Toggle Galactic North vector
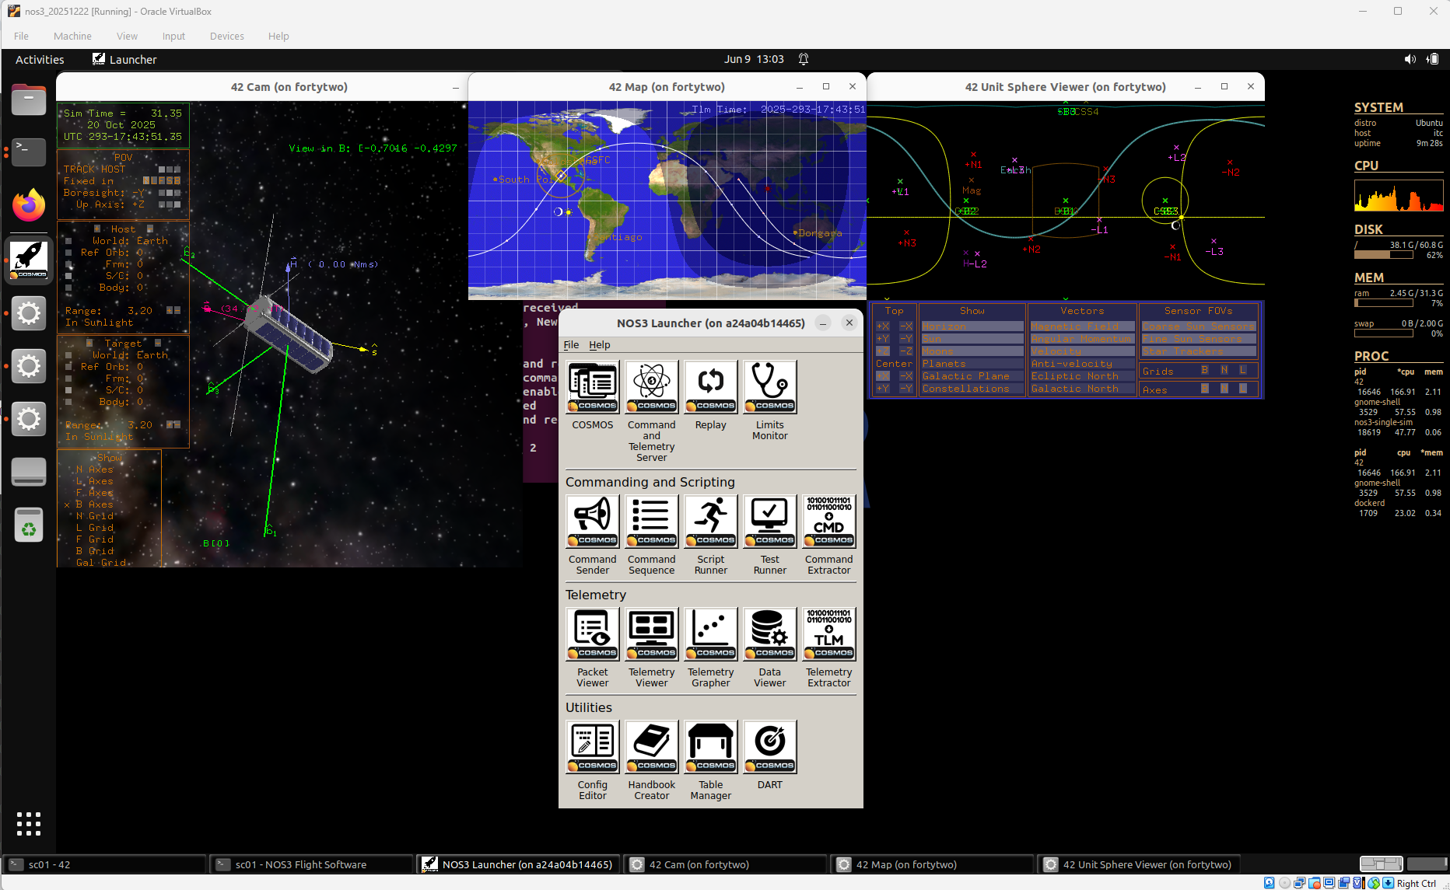 click(1082, 389)
